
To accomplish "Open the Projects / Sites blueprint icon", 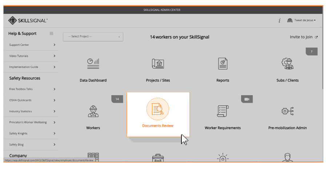I will click(158, 64).
